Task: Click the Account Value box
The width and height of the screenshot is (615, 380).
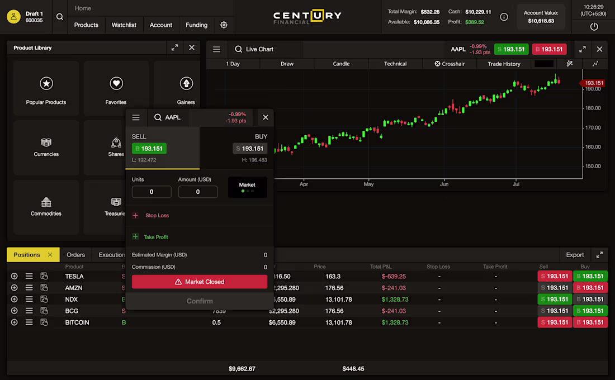Action: coord(541,17)
